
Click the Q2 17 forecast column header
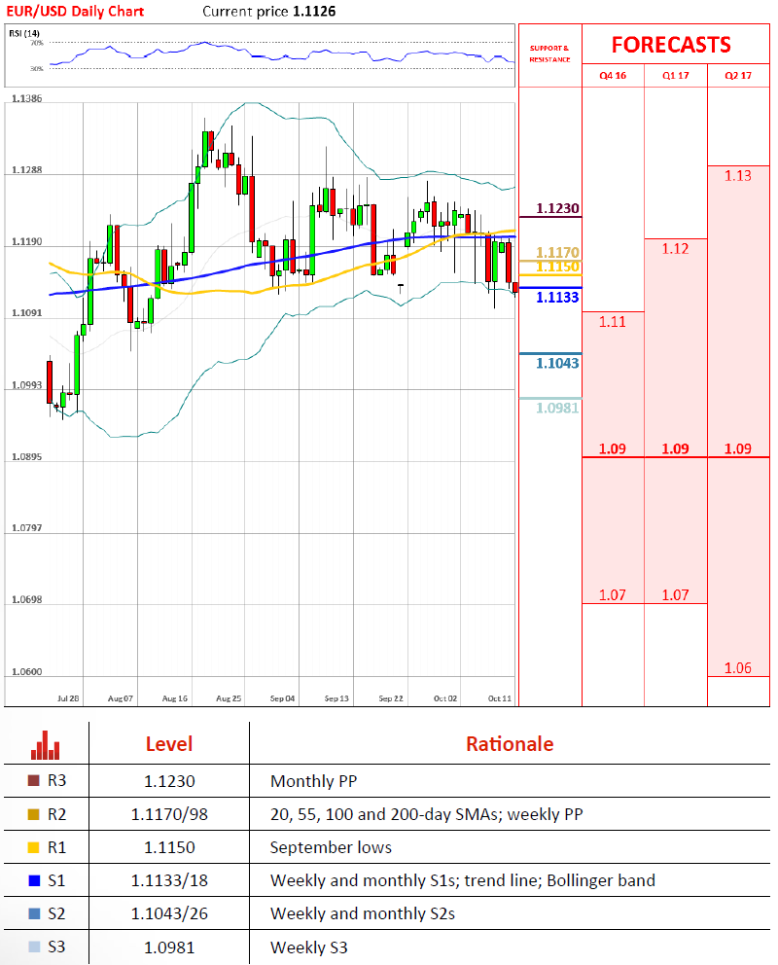point(738,76)
